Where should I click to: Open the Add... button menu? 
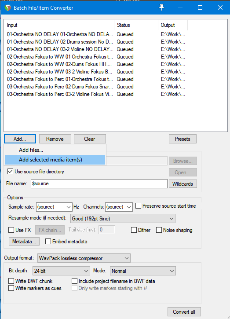pos(20,139)
